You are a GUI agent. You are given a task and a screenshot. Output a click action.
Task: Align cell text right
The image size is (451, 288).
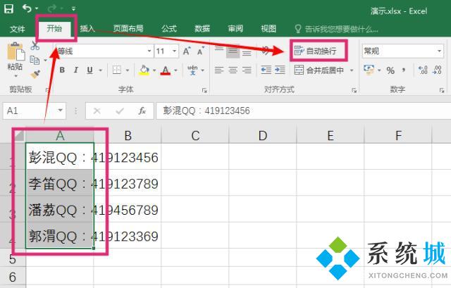click(247, 70)
